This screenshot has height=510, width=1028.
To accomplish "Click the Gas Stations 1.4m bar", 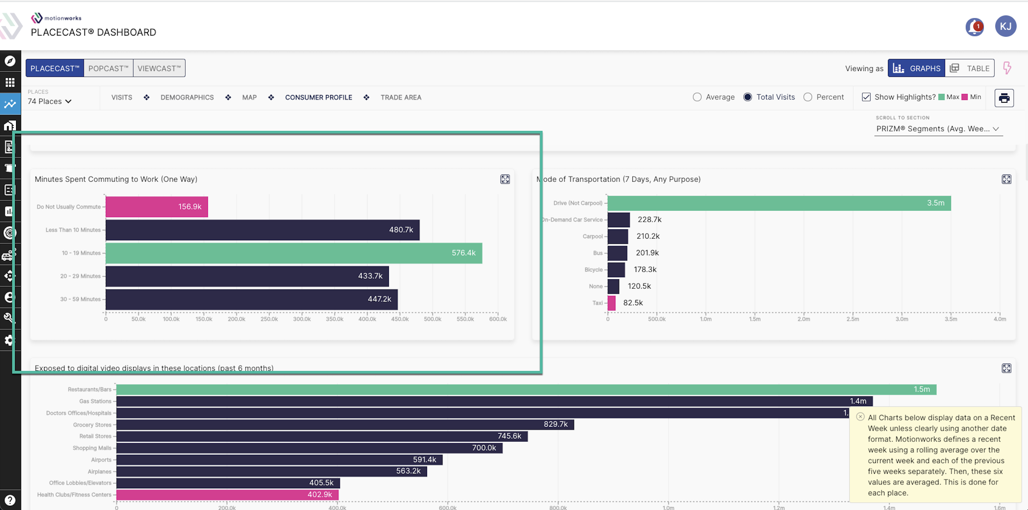I will click(494, 401).
